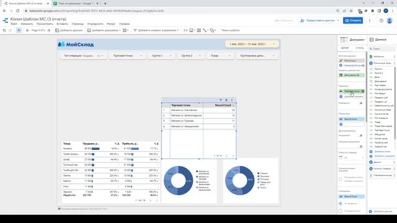Open the selected table's overflow menu

(232, 100)
